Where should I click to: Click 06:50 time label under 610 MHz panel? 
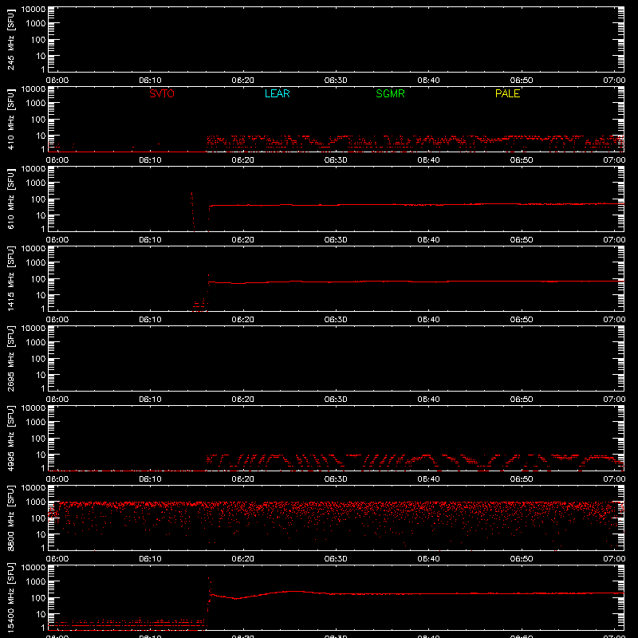point(522,240)
